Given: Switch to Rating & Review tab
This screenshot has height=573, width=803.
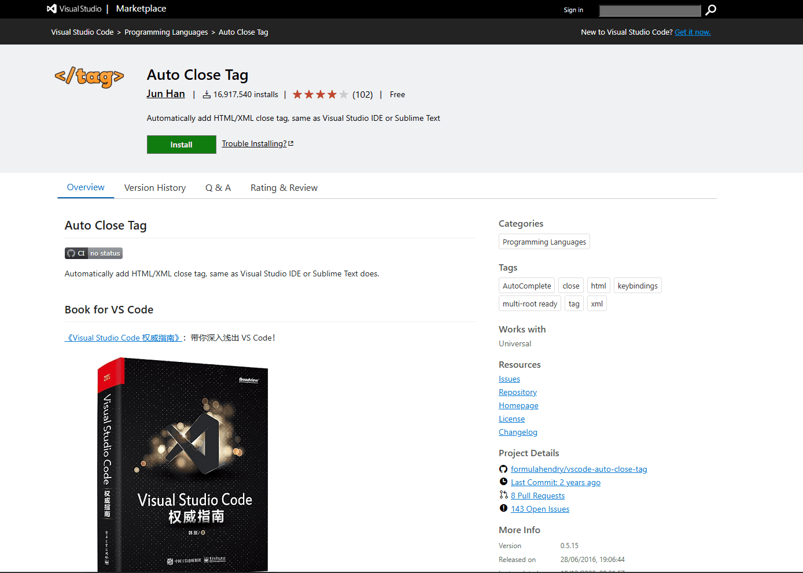Looking at the screenshot, I should [284, 188].
